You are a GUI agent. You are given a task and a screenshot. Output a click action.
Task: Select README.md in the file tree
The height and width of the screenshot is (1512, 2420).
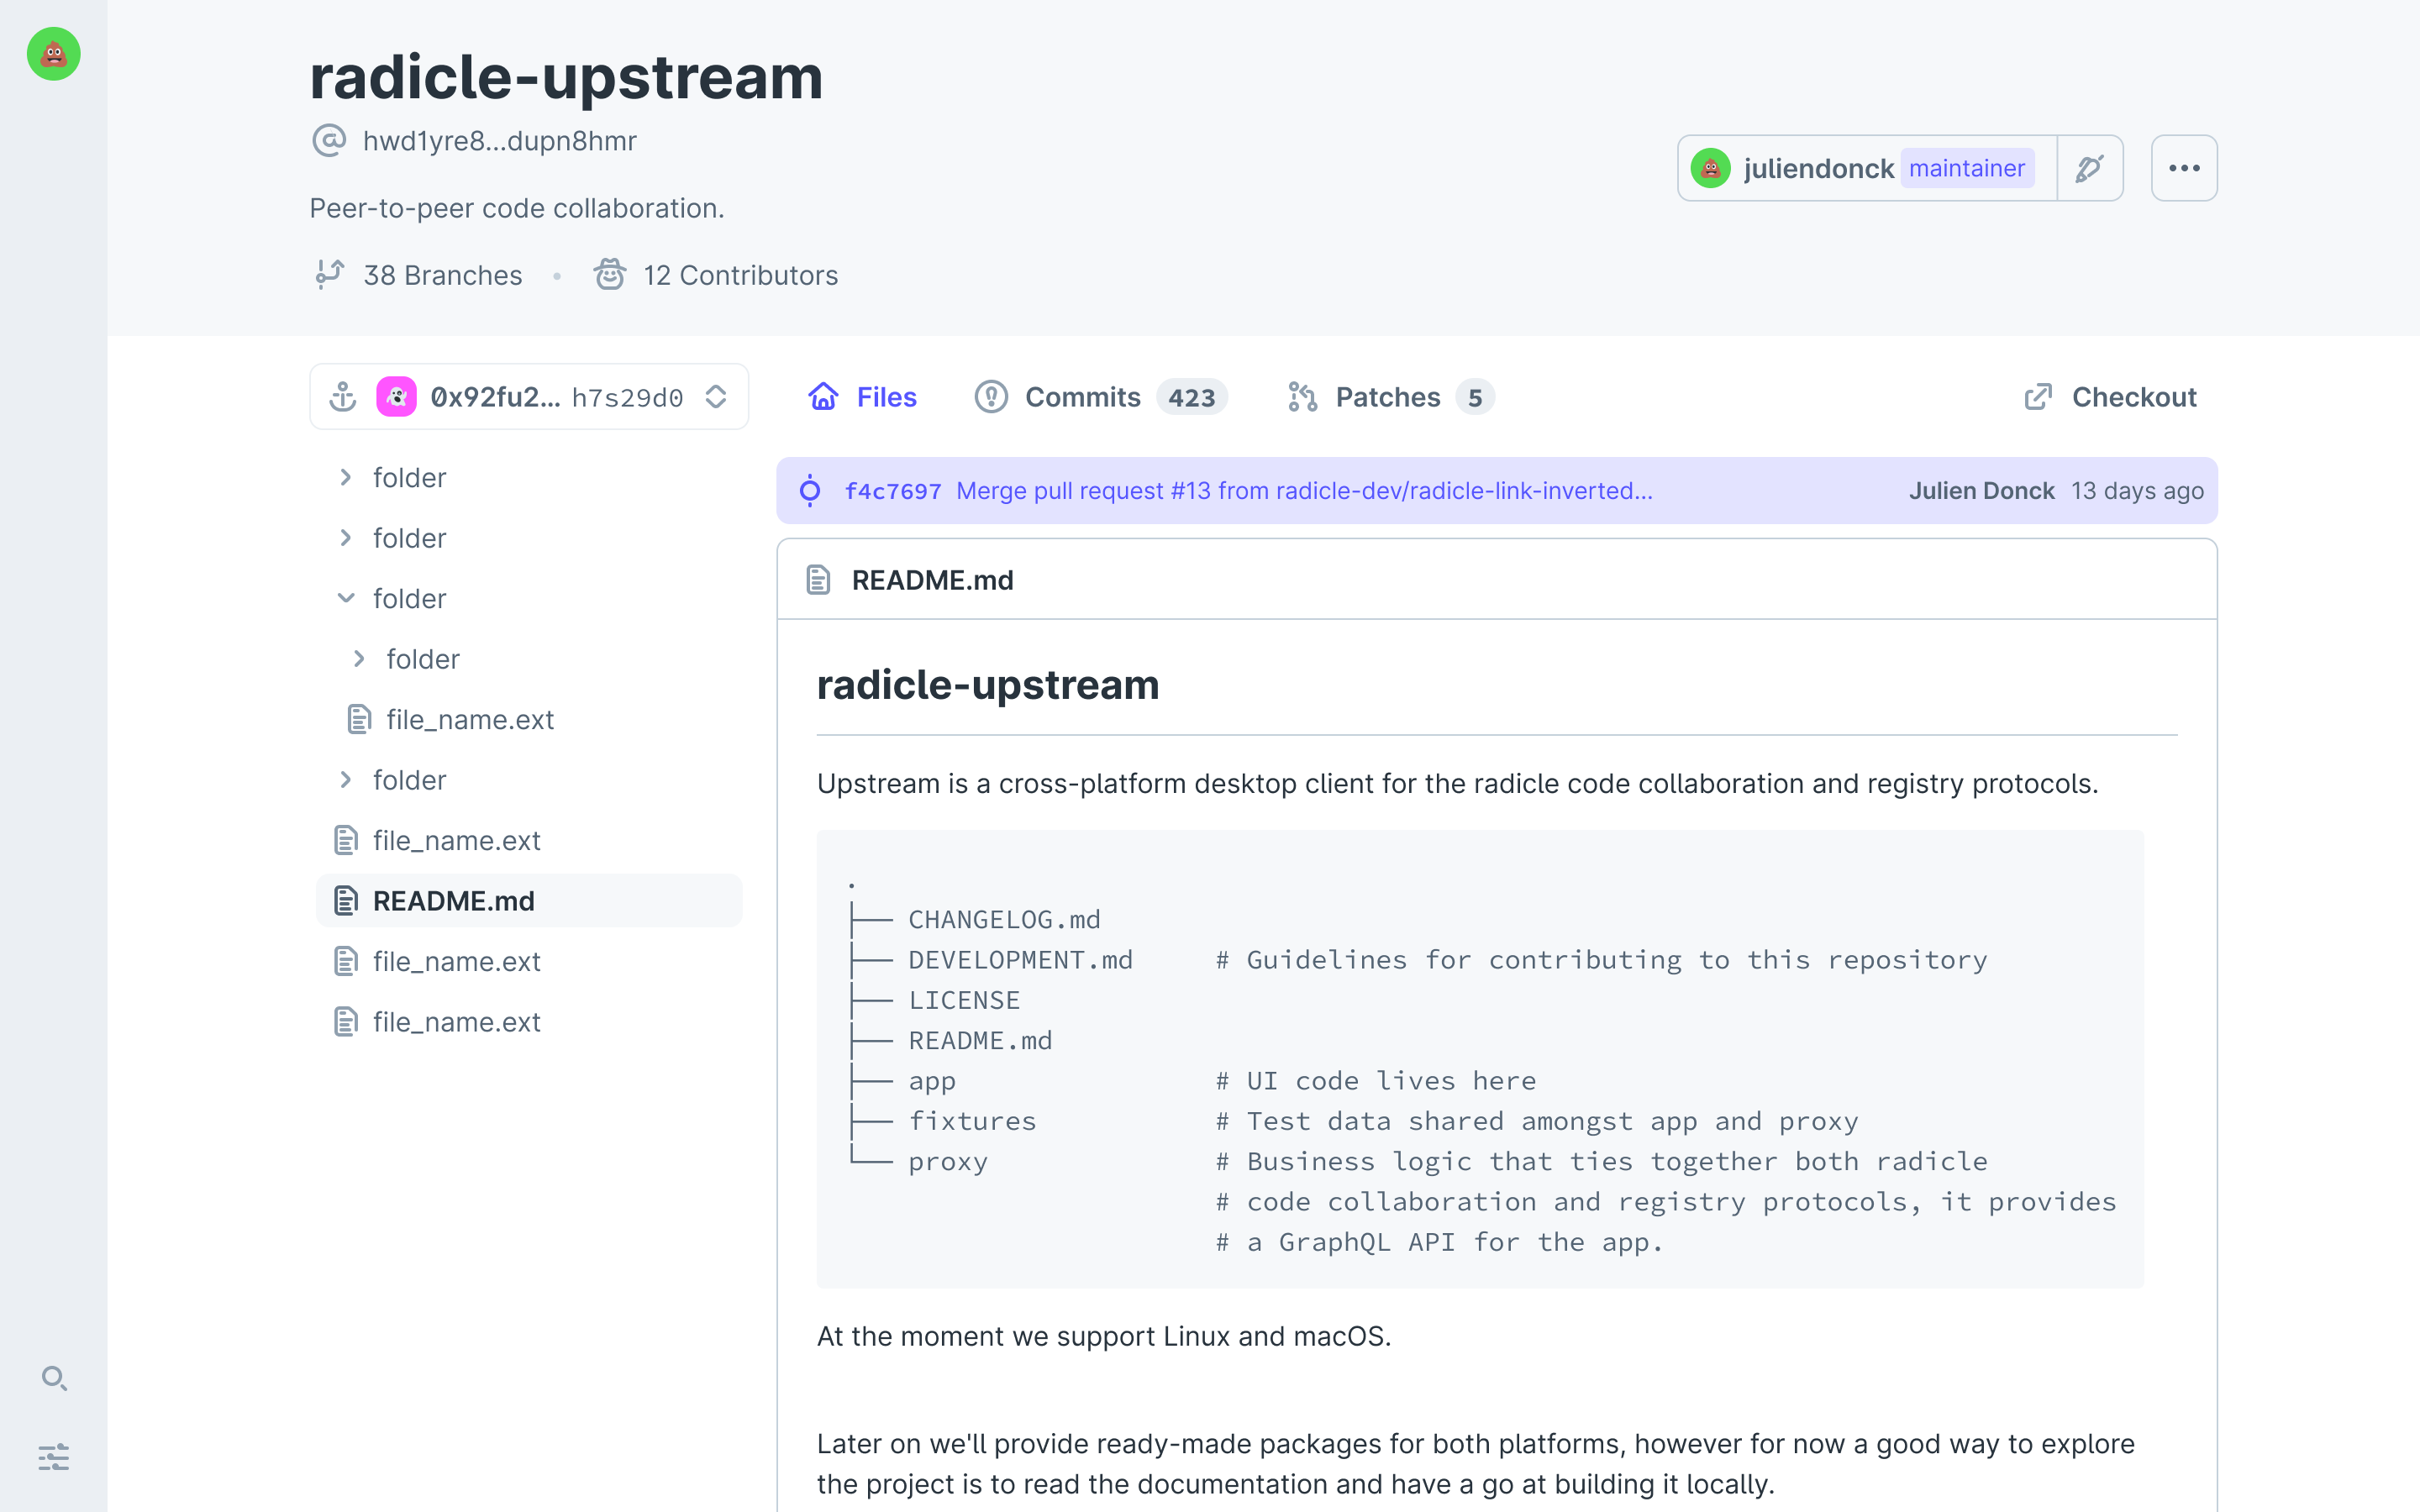click(x=453, y=900)
